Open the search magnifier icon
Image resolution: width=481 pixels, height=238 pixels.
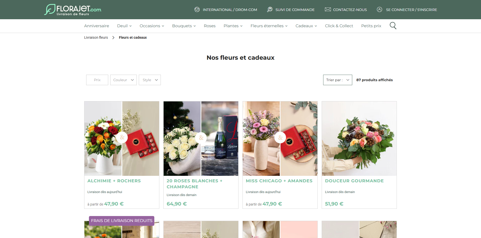(x=393, y=26)
